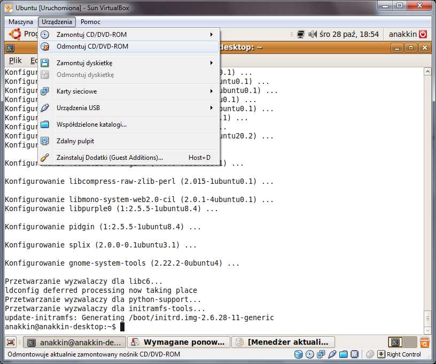Click the volume speaker icon
Image resolution: width=436 pixels, height=364 pixels.
313,34
